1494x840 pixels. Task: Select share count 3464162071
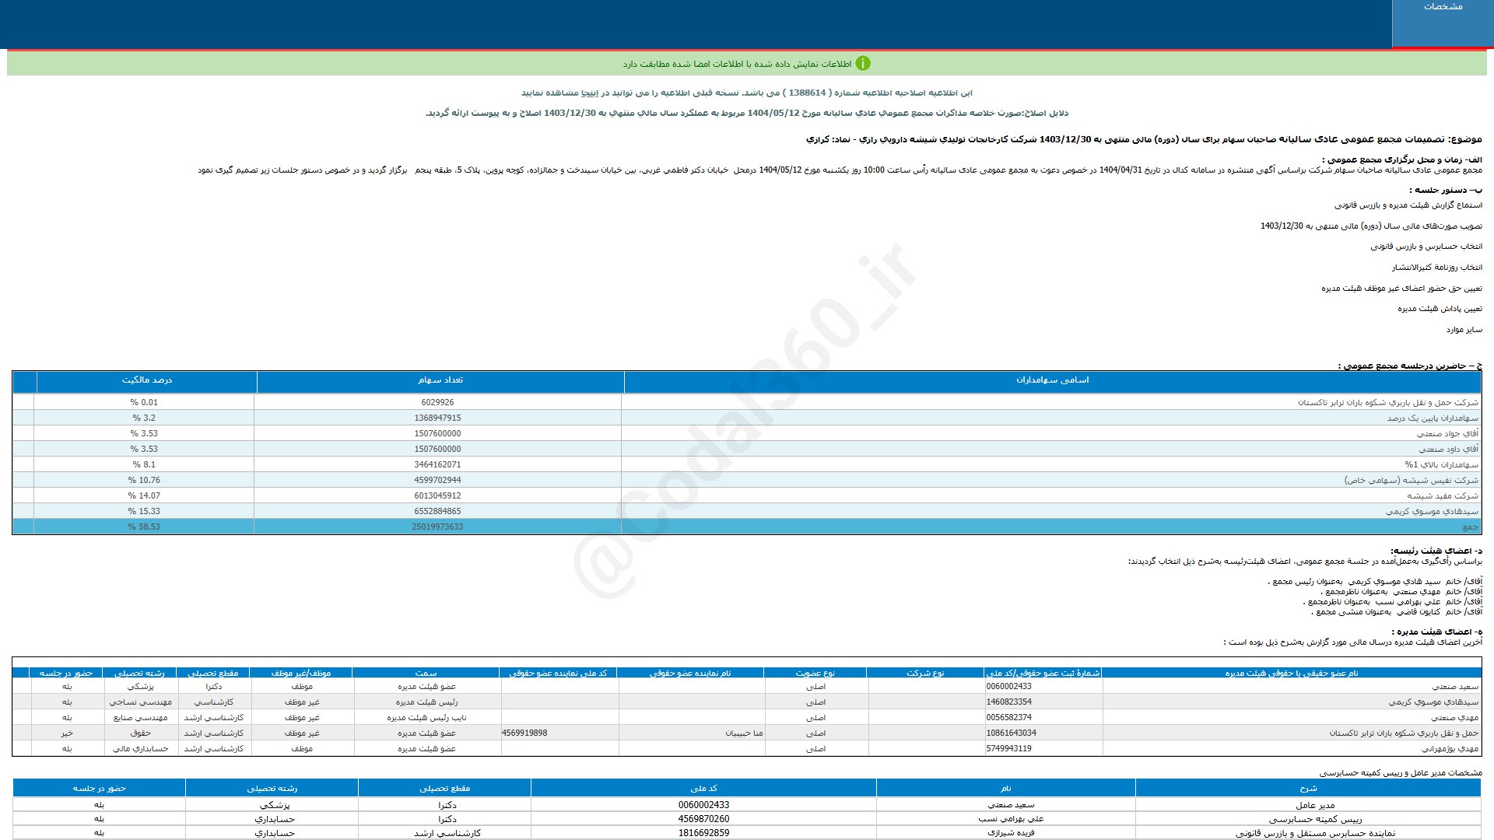[437, 465]
